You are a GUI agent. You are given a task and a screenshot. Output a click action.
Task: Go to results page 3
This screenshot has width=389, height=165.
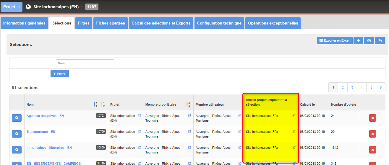click(x=352, y=87)
